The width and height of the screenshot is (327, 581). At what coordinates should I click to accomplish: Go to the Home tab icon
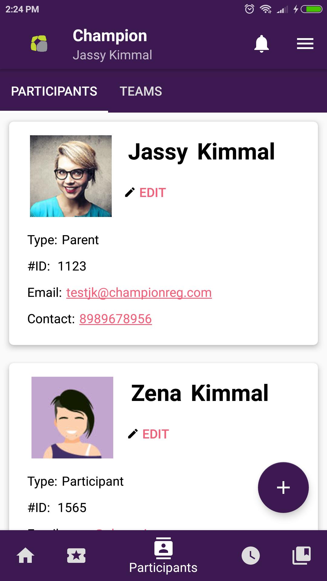tap(25, 556)
